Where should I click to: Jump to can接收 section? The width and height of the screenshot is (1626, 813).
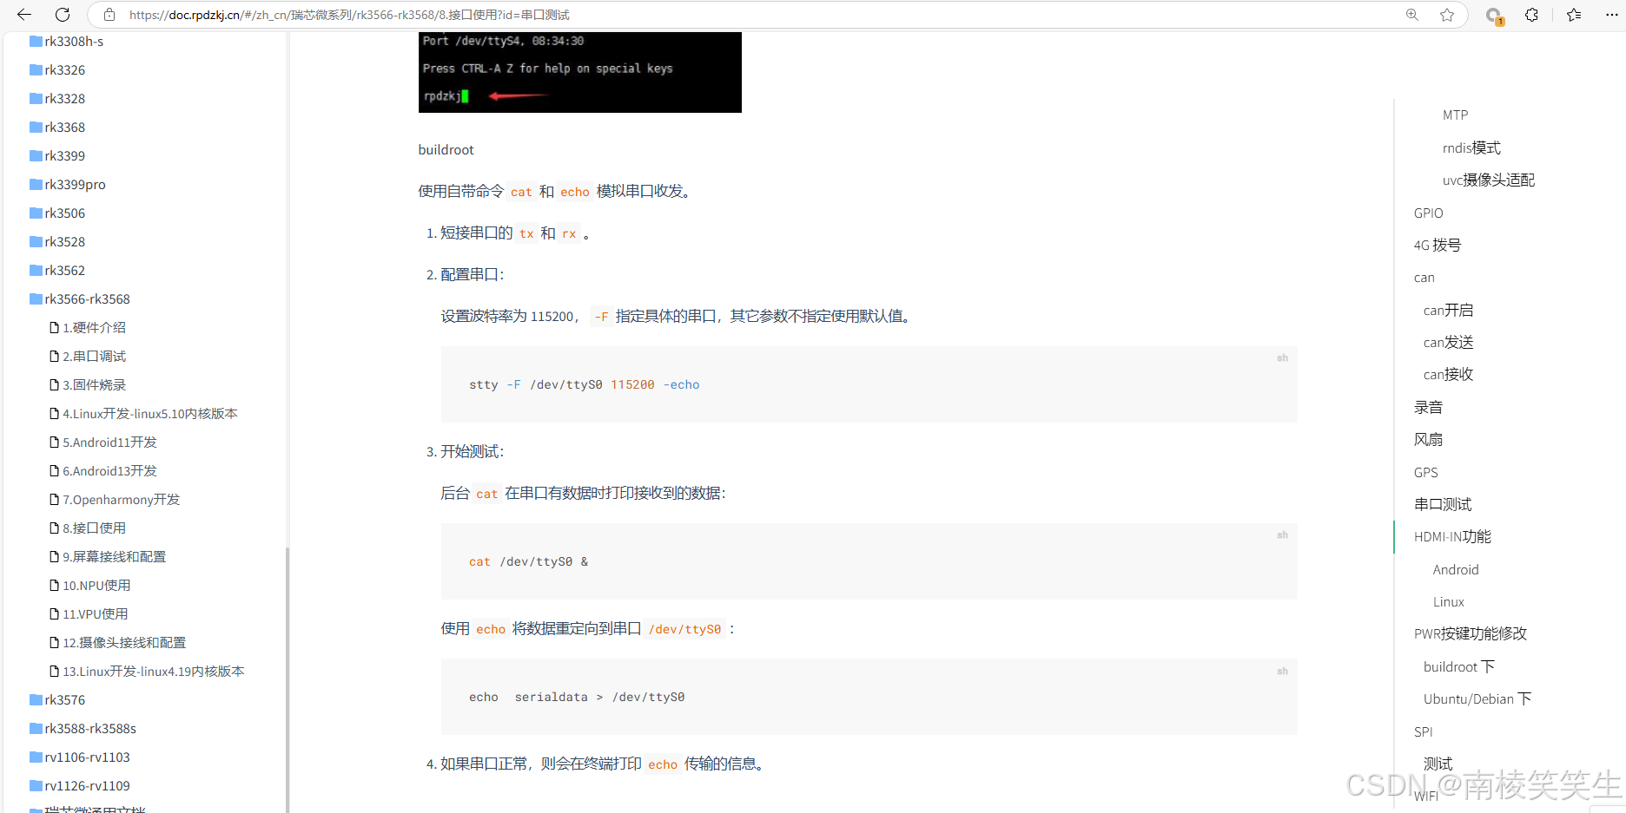click(x=1448, y=374)
